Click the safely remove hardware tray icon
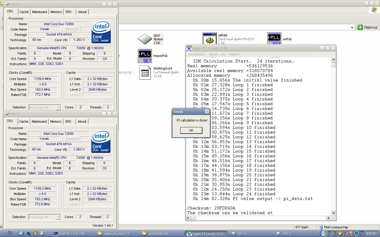Screen dimensions: 380x237 click(x=335, y=233)
